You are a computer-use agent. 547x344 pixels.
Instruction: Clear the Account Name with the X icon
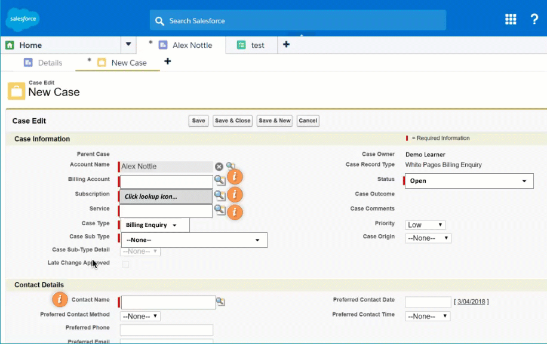pos(219,167)
